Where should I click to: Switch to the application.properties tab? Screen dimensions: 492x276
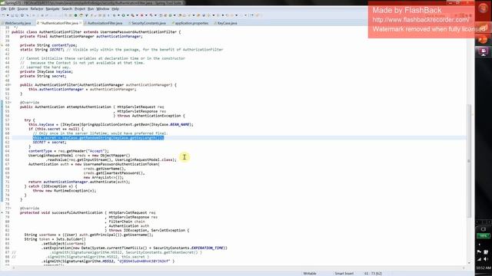(191, 23)
